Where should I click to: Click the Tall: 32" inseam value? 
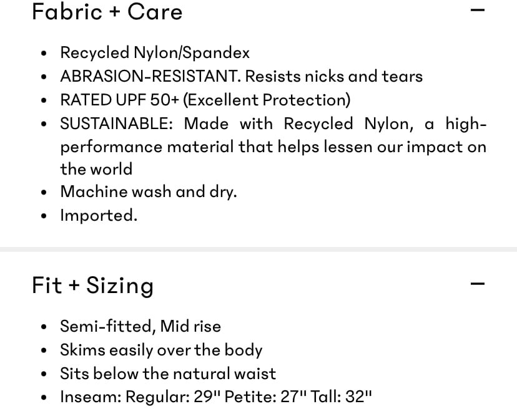tap(342, 397)
